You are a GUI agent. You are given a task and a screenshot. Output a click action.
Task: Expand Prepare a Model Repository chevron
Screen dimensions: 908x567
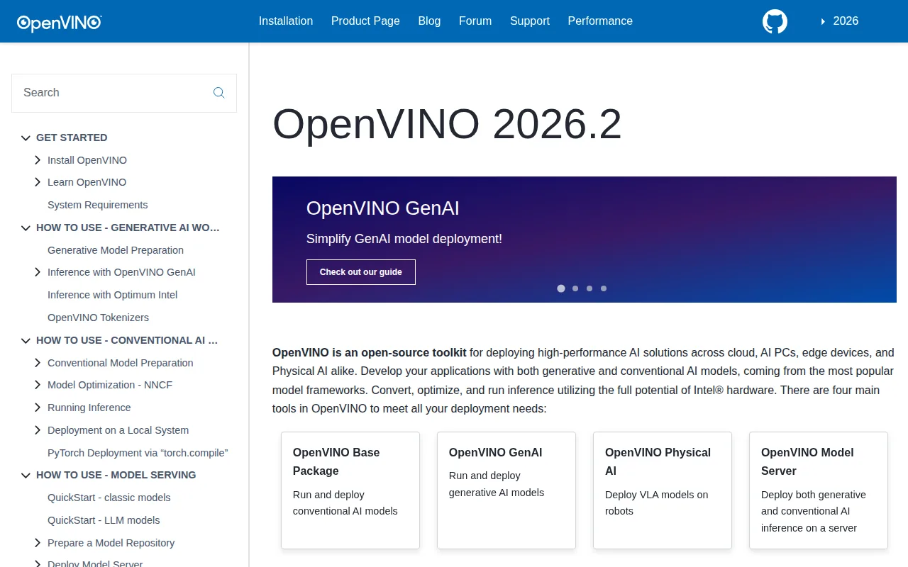coord(38,543)
